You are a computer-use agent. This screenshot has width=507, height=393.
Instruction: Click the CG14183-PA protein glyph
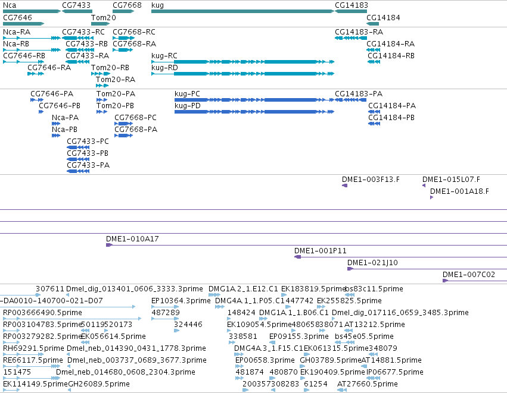(x=351, y=100)
